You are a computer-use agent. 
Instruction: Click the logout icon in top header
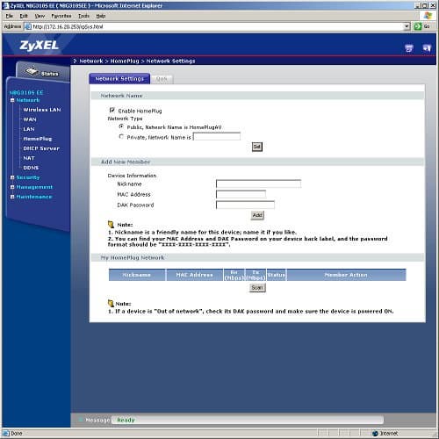click(427, 48)
